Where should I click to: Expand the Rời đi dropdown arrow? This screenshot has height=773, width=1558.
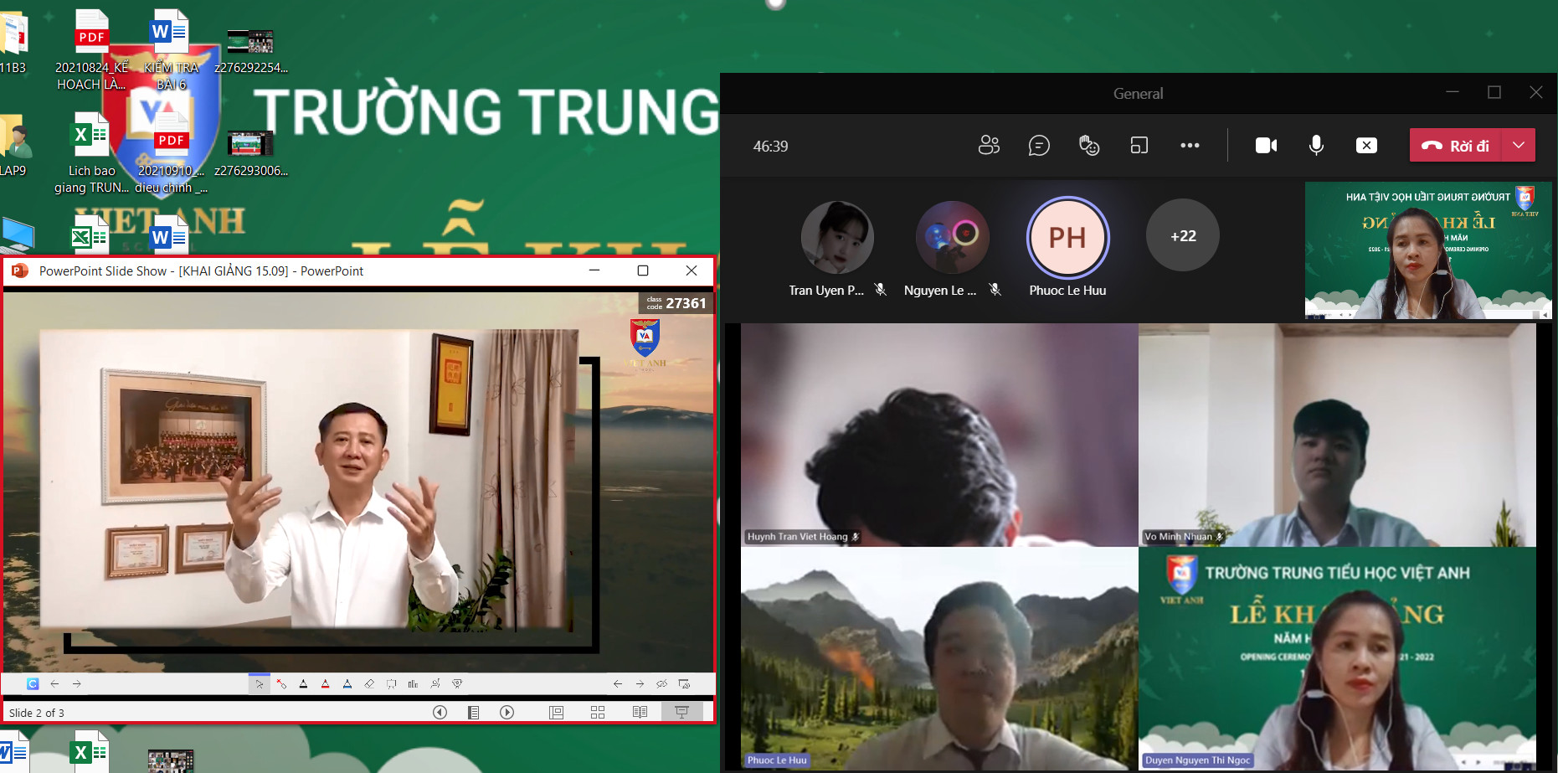coord(1519,145)
